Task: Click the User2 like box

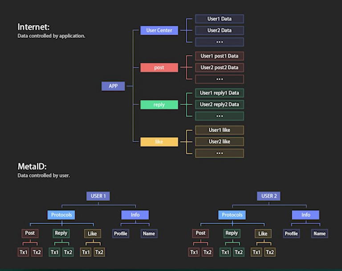Action: click(x=220, y=142)
